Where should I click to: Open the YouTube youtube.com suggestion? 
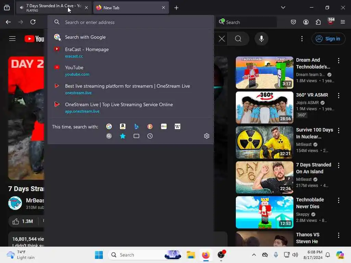click(x=131, y=71)
